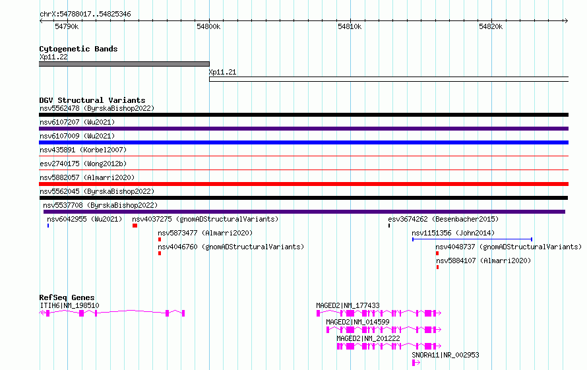
Task: Select the blue nsv6107009 variant bar
Action: [304, 142]
